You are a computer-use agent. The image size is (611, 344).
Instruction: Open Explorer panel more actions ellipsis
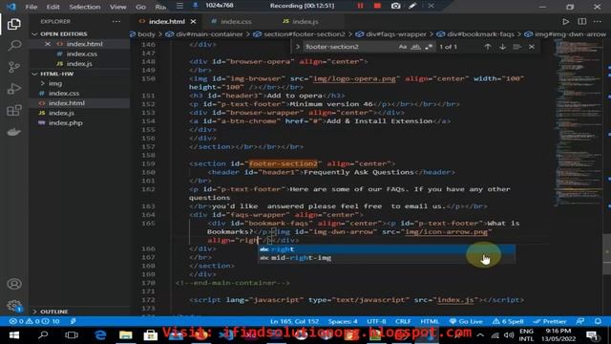coord(116,21)
